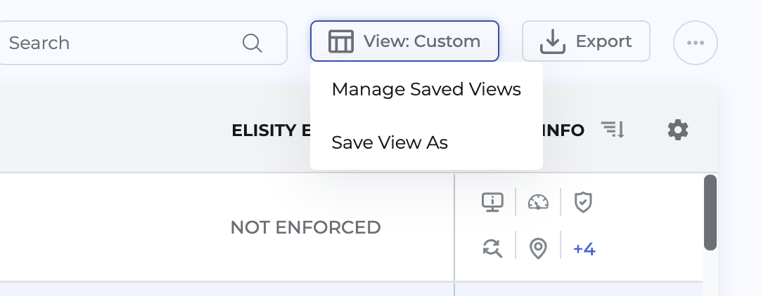Click the vertical scrollbar thumb
761x296 pixels.
pyautogui.click(x=710, y=212)
